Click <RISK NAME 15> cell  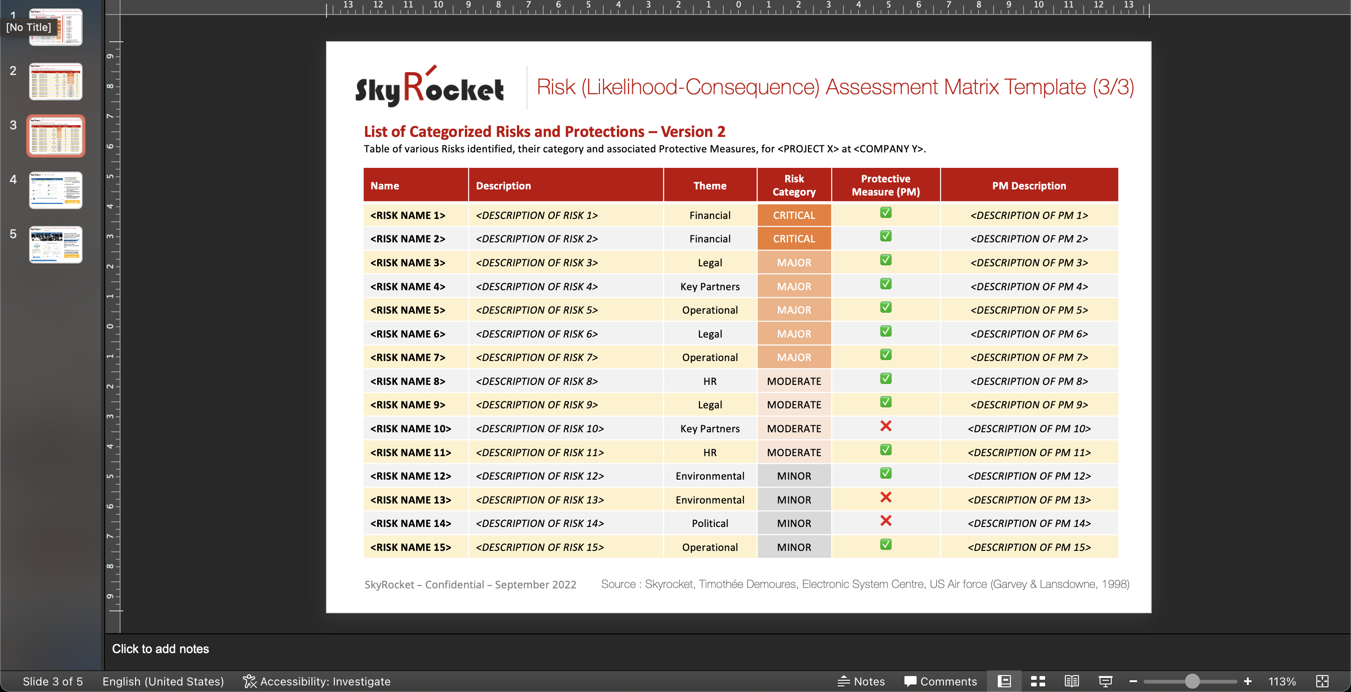[416, 547]
